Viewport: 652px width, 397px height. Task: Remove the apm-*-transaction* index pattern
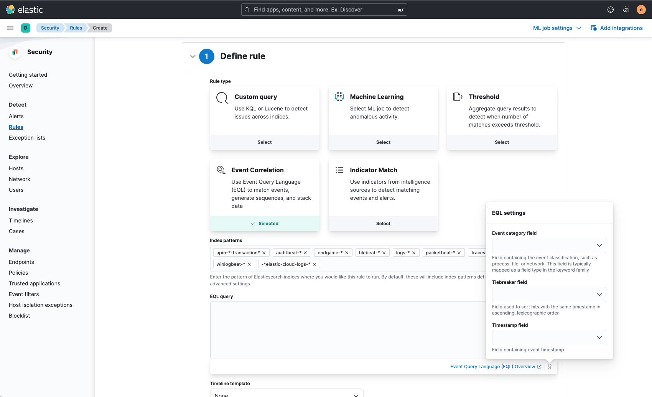[x=264, y=253]
